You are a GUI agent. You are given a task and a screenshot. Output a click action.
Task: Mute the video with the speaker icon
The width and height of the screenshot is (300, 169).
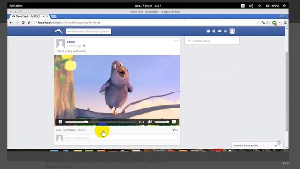(x=150, y=122)
